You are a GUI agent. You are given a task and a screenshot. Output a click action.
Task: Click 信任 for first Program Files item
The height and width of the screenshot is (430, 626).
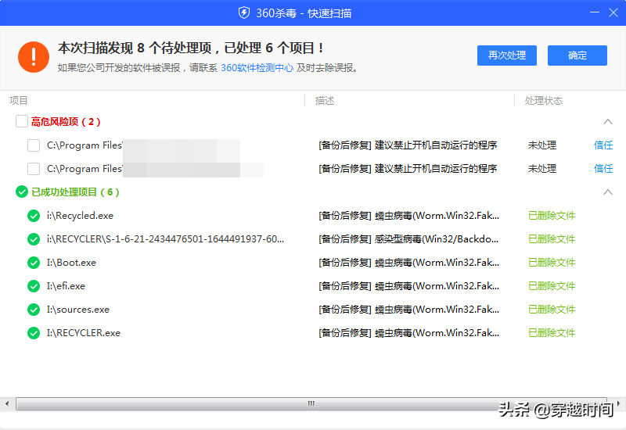[603, 145]
